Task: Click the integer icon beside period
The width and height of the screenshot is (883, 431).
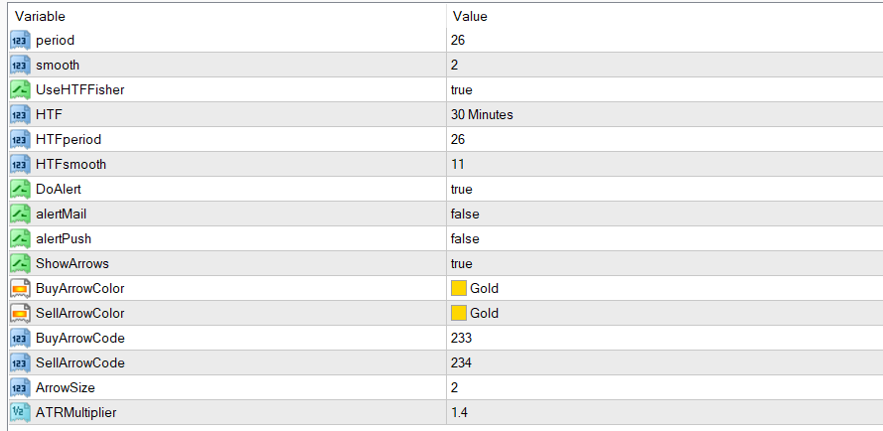Action: [x=20, y=41]
